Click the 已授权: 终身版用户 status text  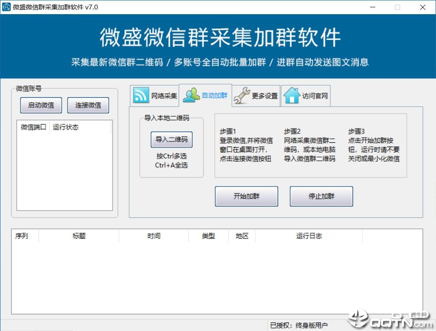[x=299, y=325]
